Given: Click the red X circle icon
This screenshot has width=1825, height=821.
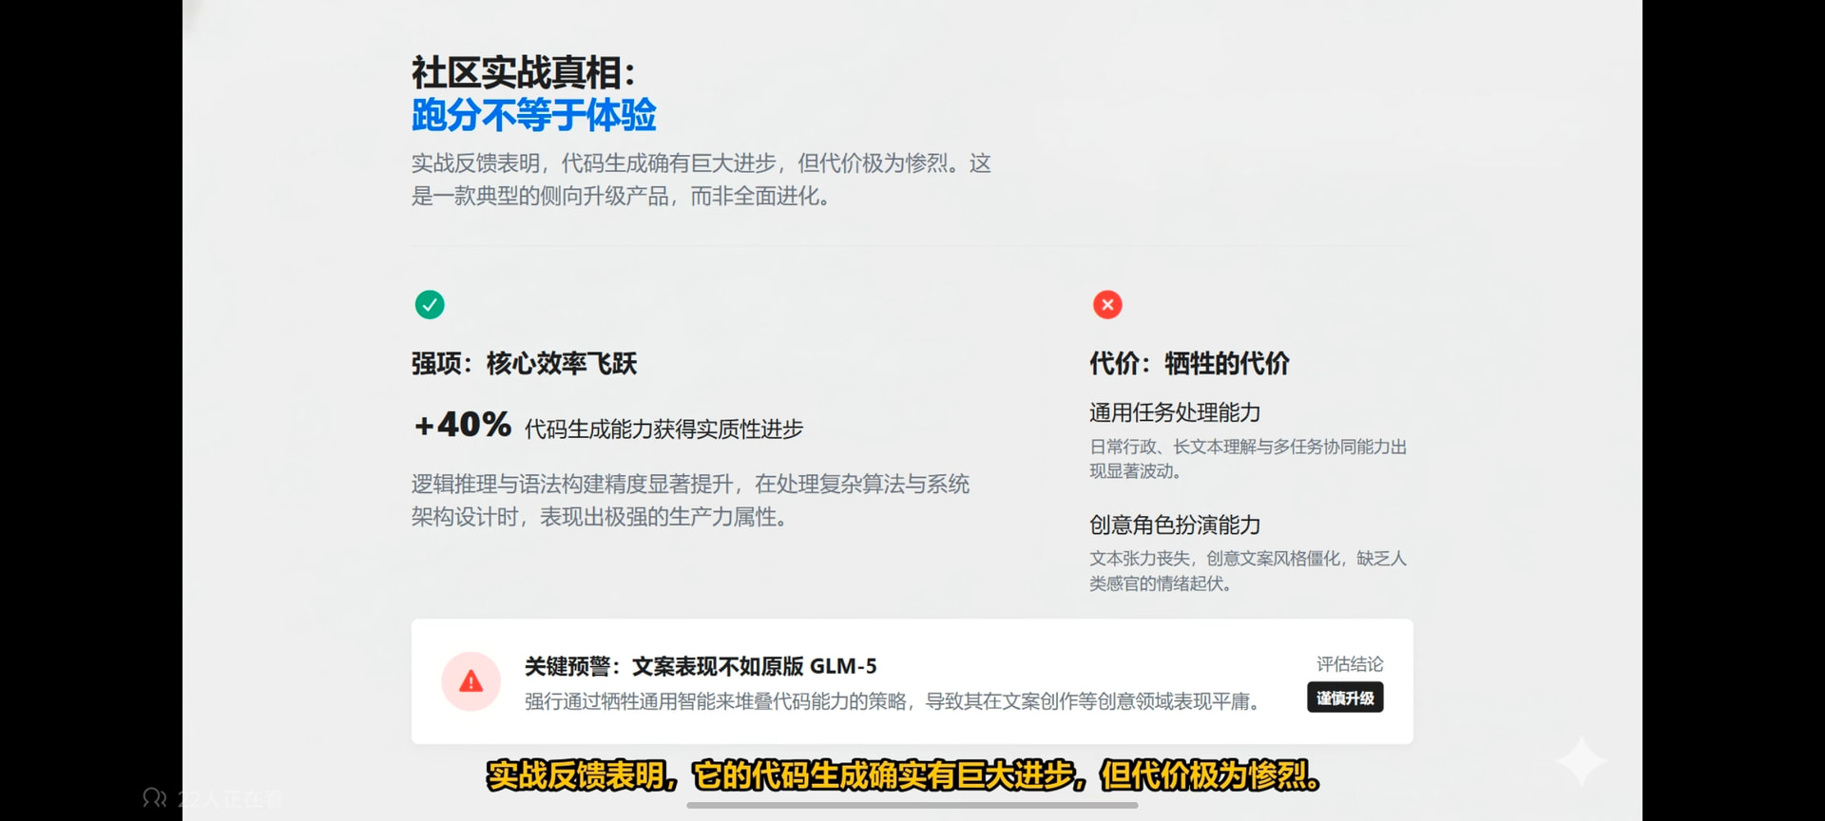Looking at the screenshot, I should click(1107, 304).
